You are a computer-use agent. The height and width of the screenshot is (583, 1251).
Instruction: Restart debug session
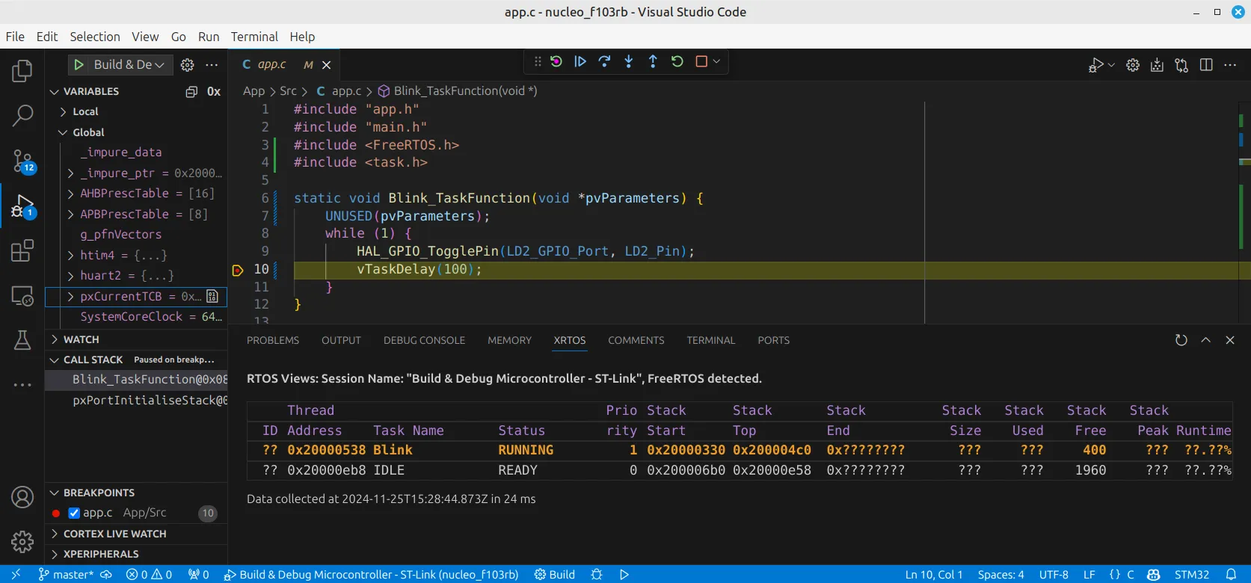(x=677, y=61)
